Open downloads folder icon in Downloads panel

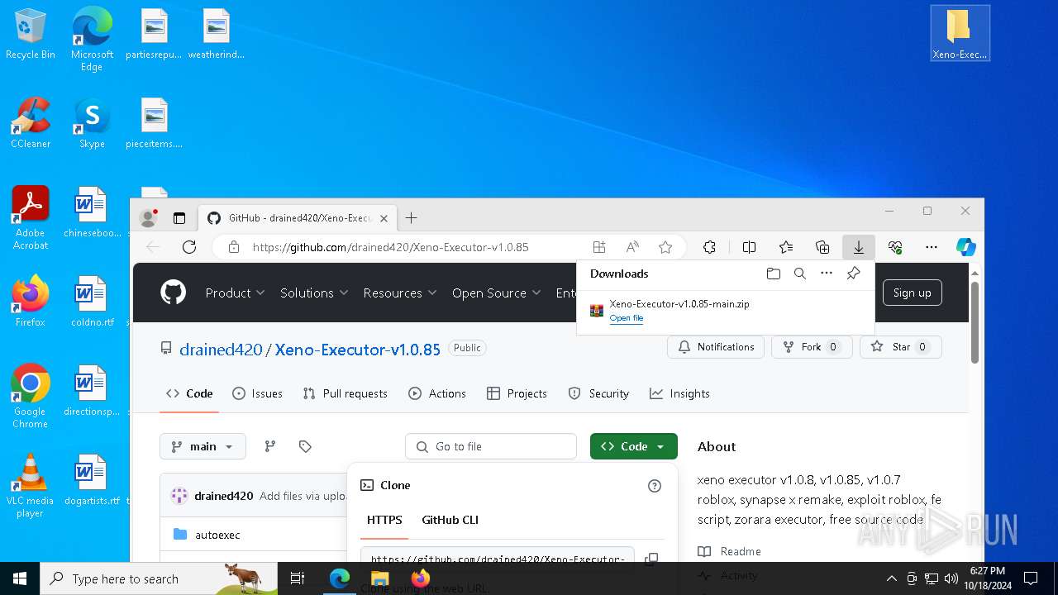(x=774, y=274)
